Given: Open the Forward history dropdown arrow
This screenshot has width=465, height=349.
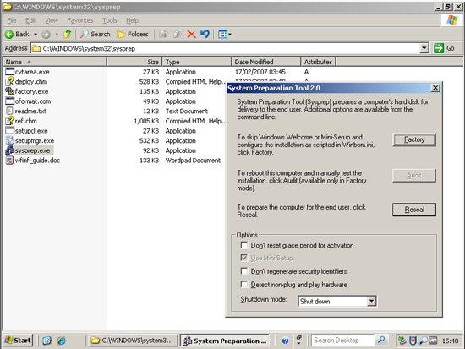Looking at the screenshot, I should 57,35.
